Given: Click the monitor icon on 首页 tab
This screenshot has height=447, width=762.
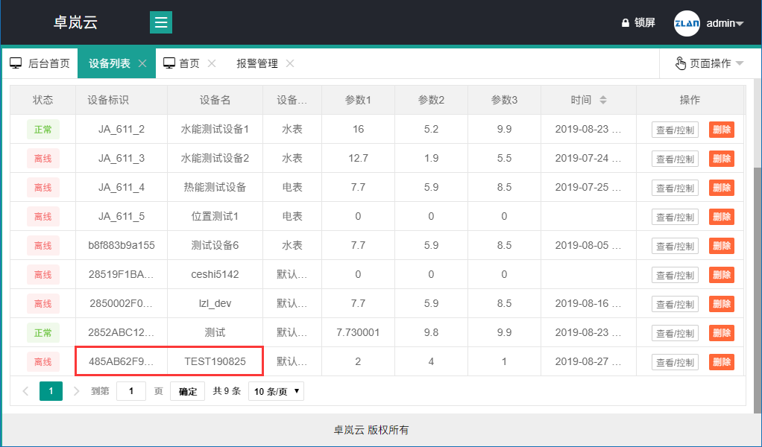Looking at the screenshot, I should click(169, 63).
